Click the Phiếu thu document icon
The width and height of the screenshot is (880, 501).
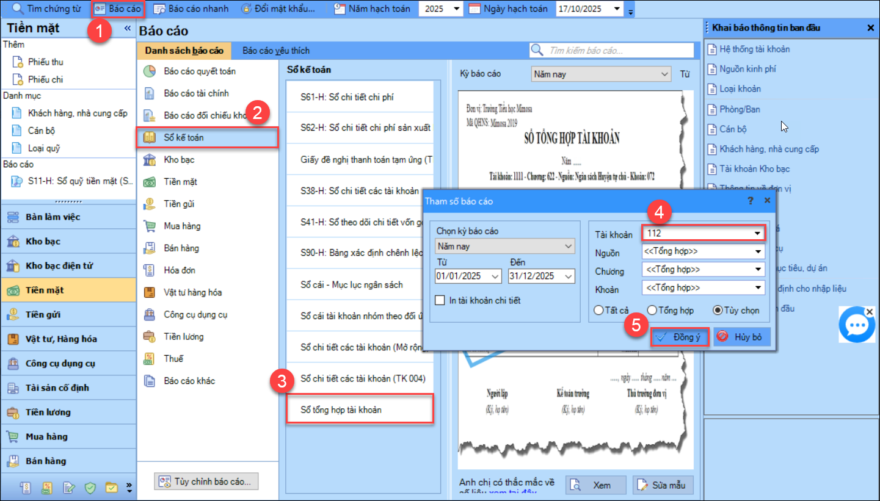17,62
